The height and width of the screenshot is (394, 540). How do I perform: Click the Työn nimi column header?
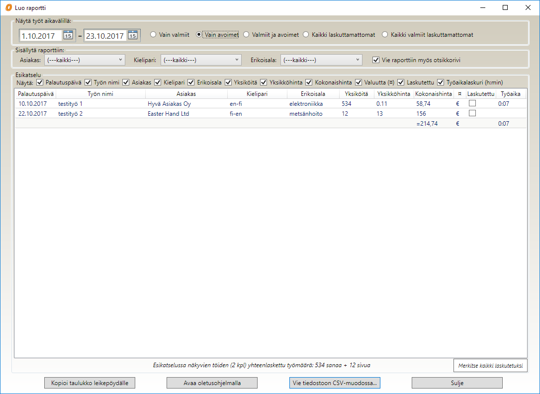(100, 94)
